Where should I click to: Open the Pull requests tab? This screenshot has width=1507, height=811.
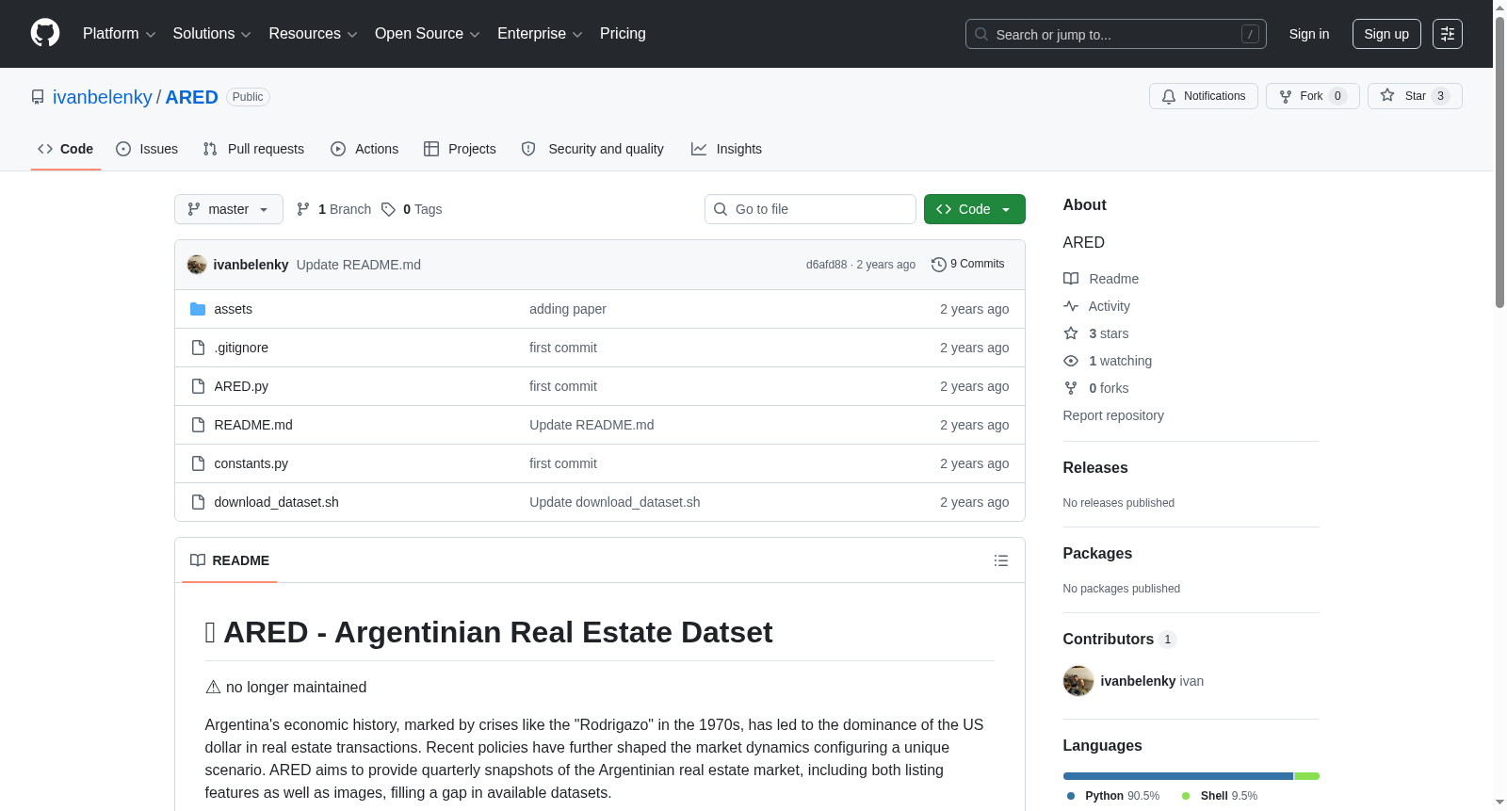(x=253, y=149)
